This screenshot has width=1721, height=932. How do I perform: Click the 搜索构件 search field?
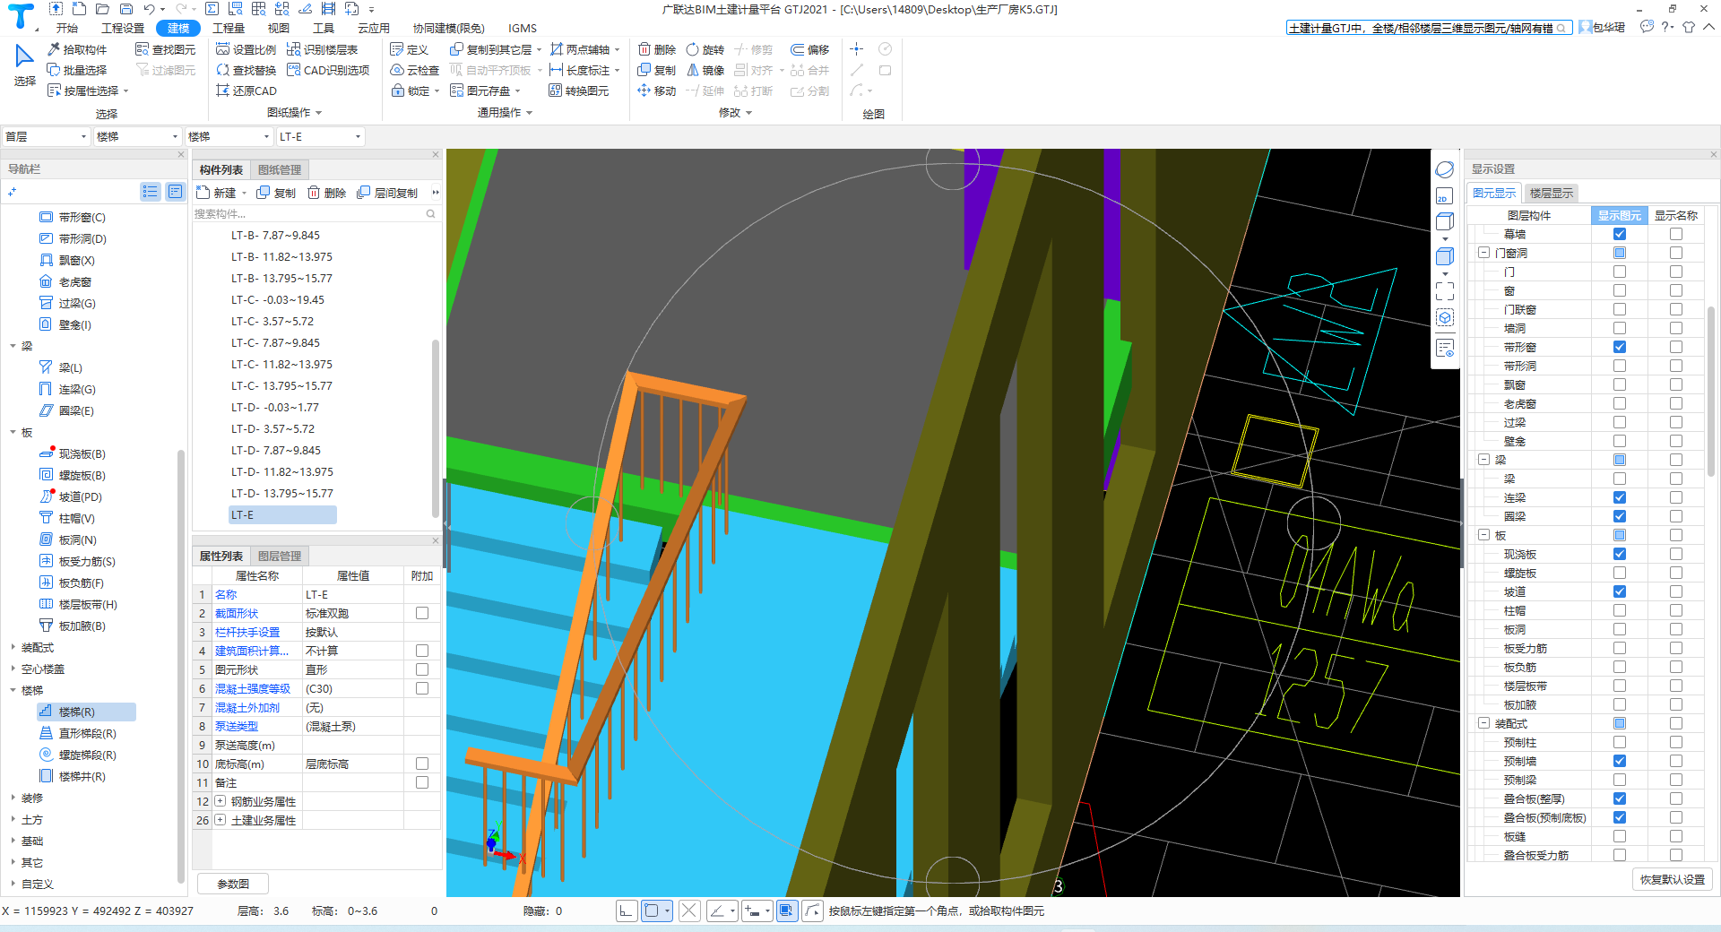[315, 213]
